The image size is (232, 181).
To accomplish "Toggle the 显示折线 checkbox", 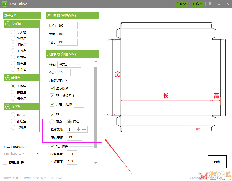I will 52,88.
